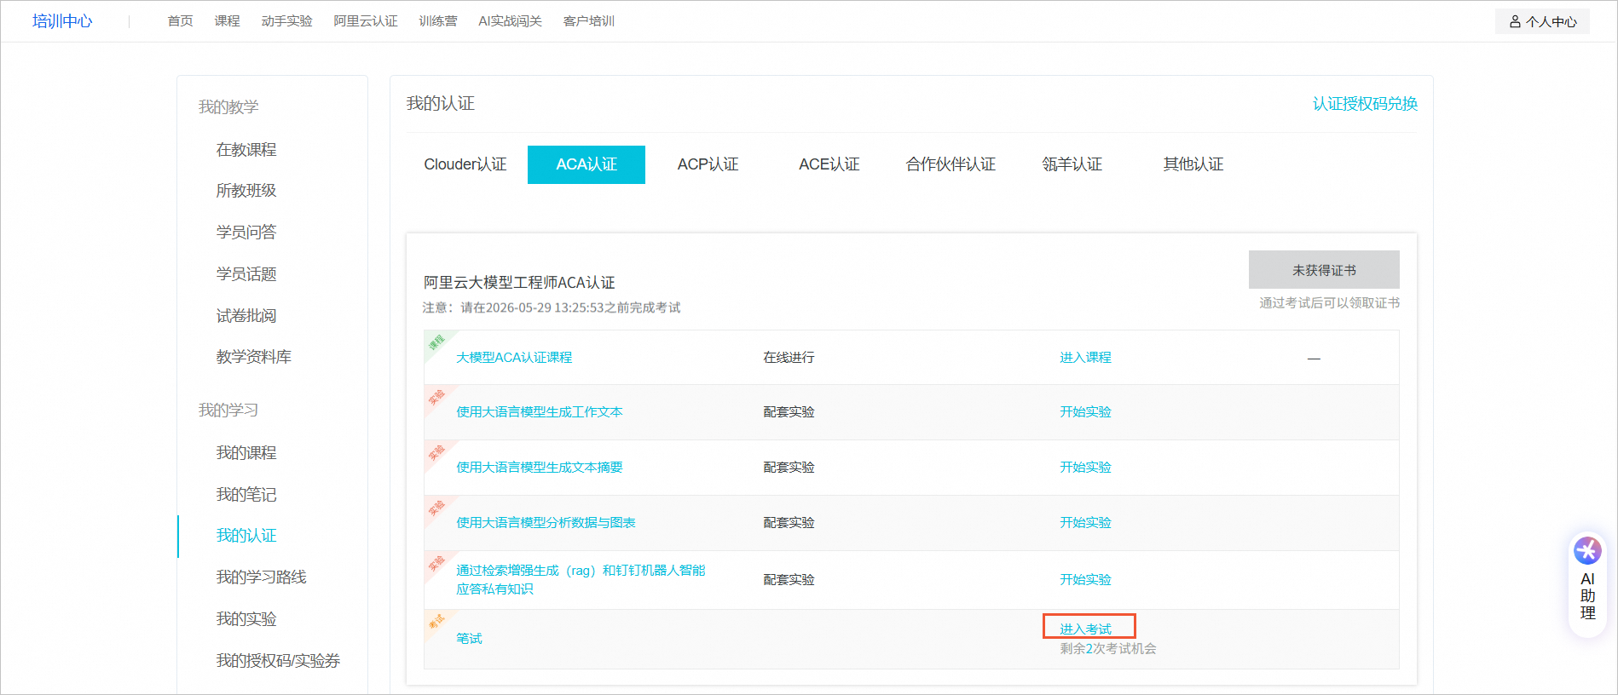Open 我的授权码/实验券 in sidebar
Image resolution: width=1618 pixels, height=695 pixels.
point(278,661)
